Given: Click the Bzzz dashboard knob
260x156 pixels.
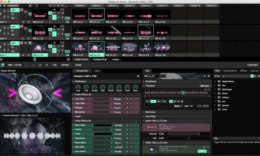Looking at the screenshot, I should (x=135, y=87).
